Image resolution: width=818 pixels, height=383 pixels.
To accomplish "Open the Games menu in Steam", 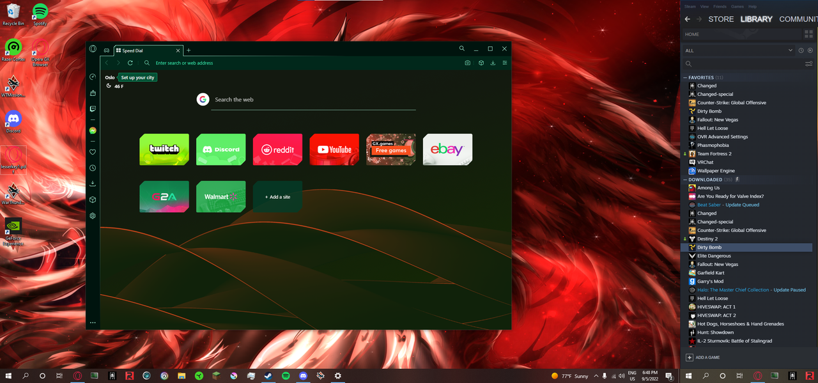I will 737,6.
